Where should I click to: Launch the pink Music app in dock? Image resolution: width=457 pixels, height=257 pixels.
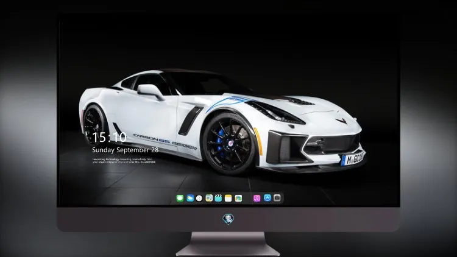[x=257, y=198]
